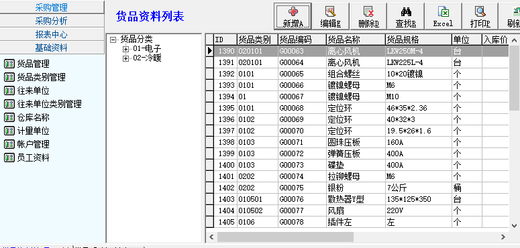Click the 删除D delete toolbar button

(x=368, y=16)
